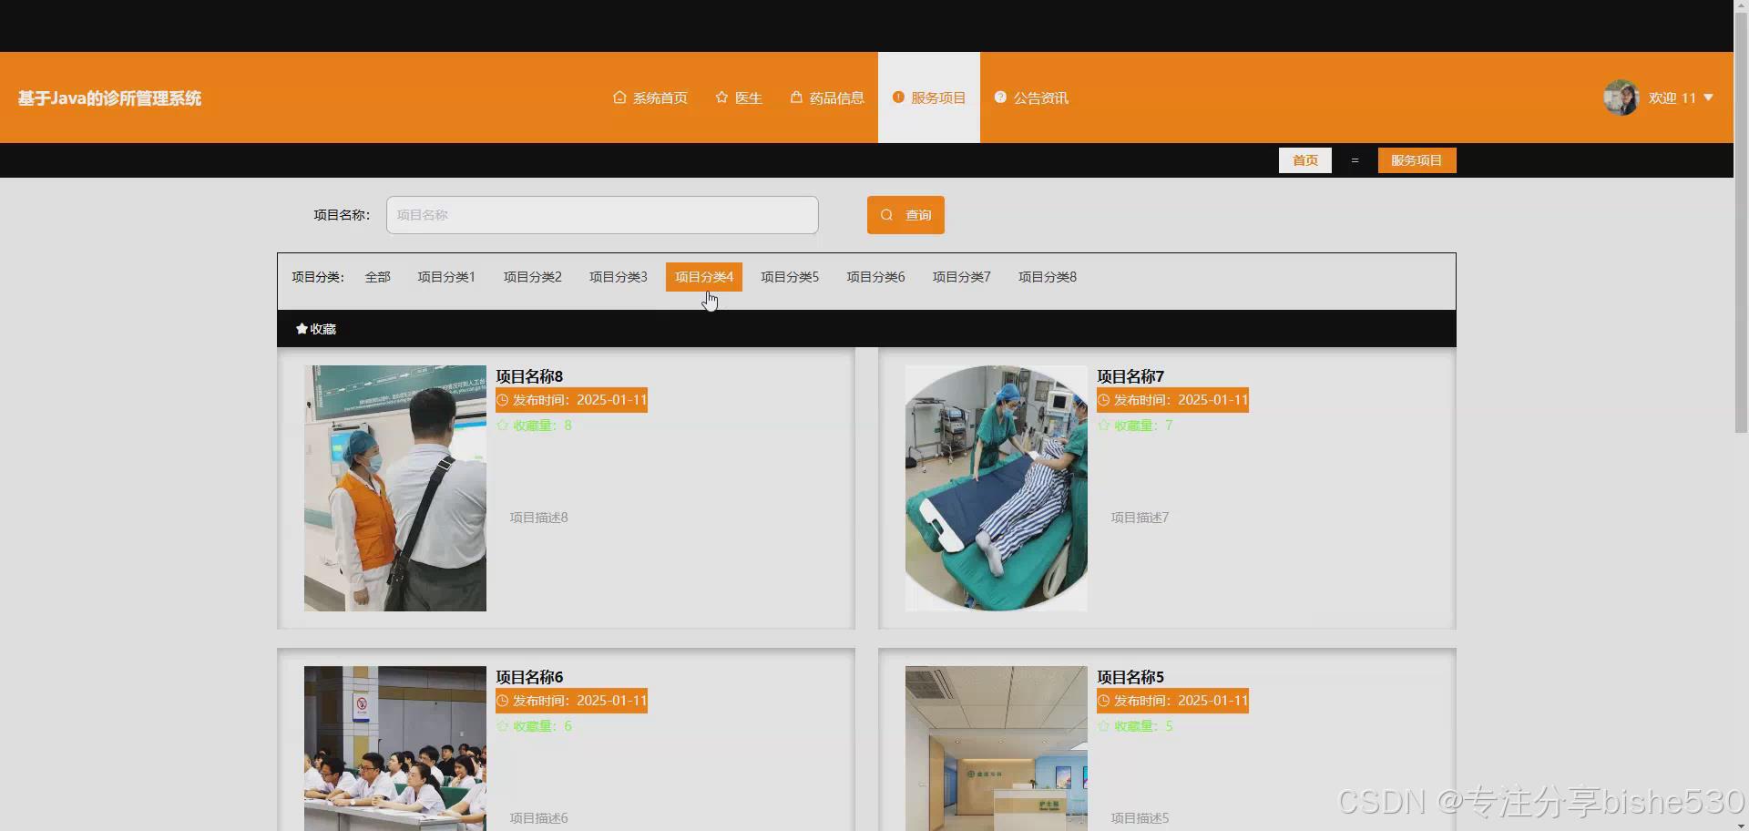Click the clock icon on 项目名称6 card
The width and height of the screenshot is (1749, 831).
pos(502,701)
